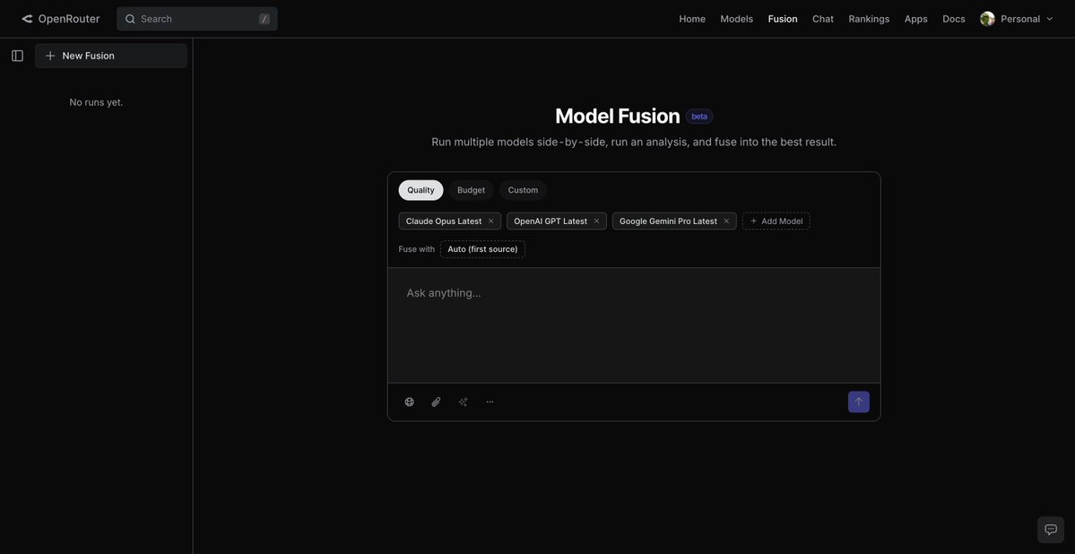Click the Personal account avatar
Viewport: 1075px width, 554px height.
click(x=987, y=19)
